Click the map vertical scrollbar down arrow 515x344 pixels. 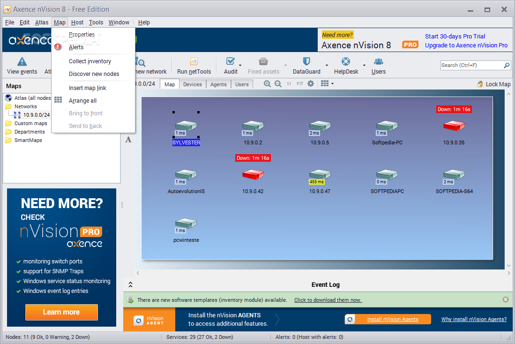click(x=509, y=266)
